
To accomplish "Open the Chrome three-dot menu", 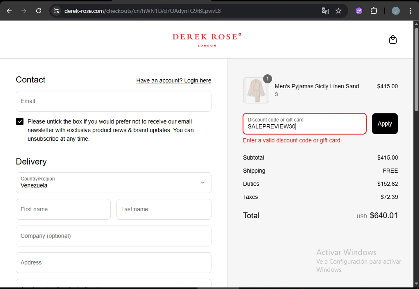I will pyautogui.click(x=410, y=11).
